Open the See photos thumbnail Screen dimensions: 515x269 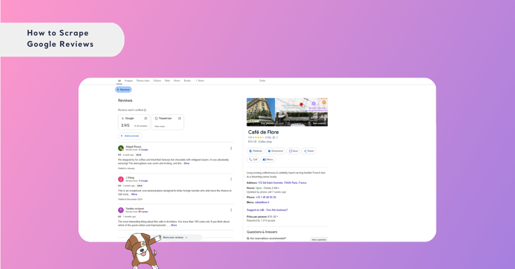click(x=261, y=112)
